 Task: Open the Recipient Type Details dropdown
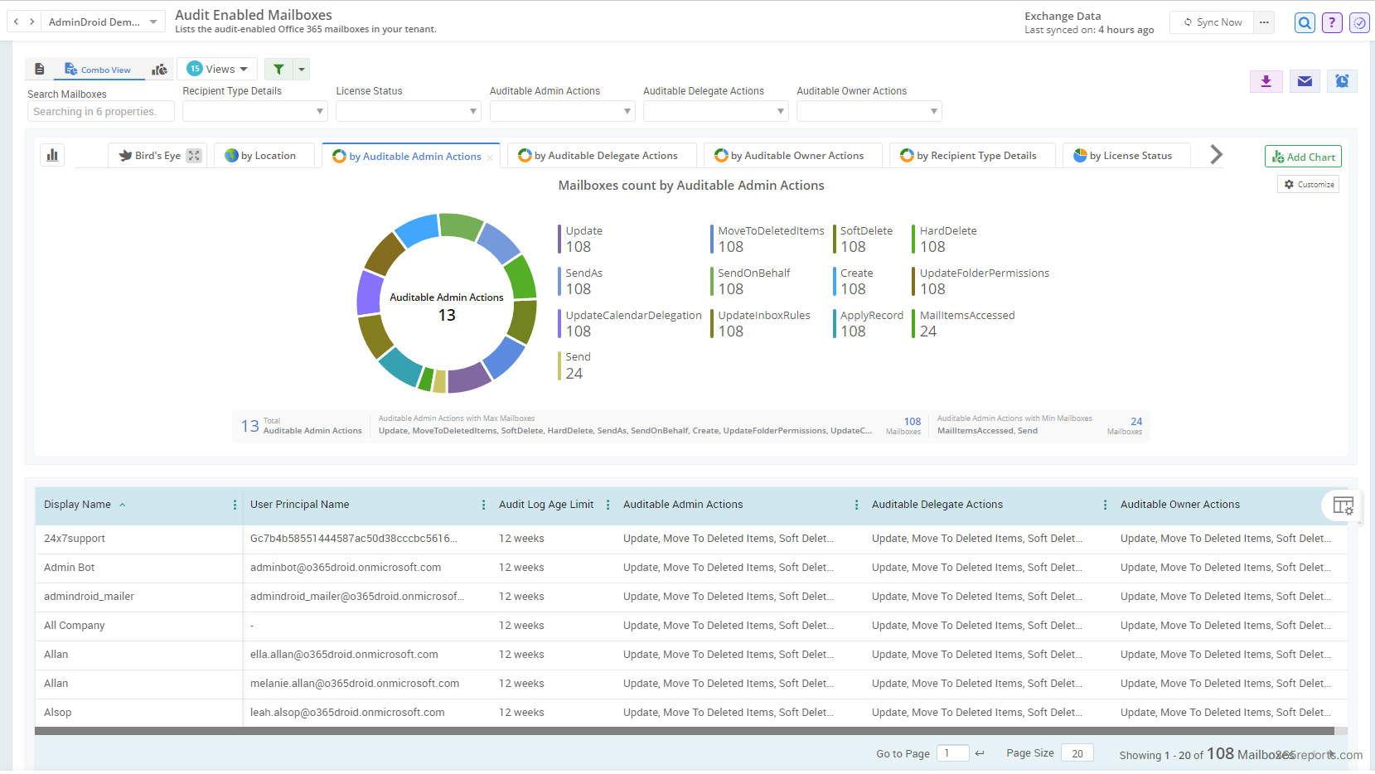(254, 111)
